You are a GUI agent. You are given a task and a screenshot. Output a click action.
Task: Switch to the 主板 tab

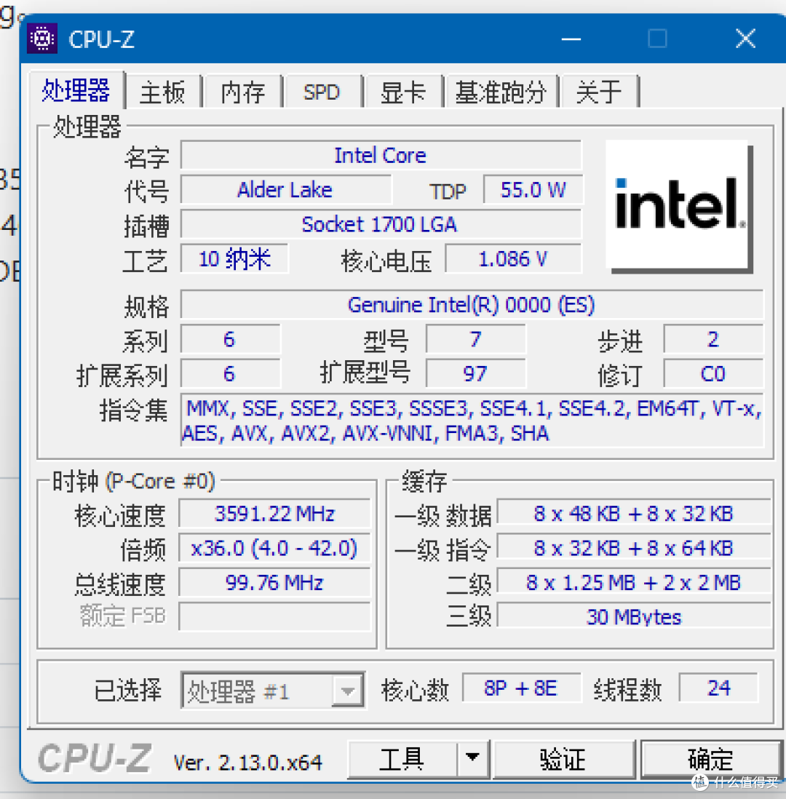pos(162,92)
